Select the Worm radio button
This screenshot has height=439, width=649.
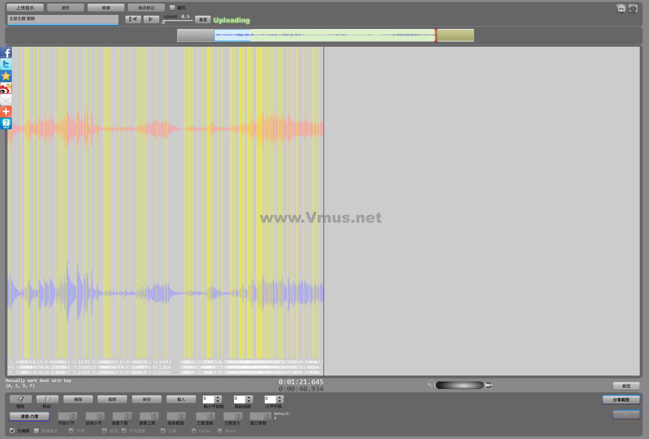(x=220, y=430)
